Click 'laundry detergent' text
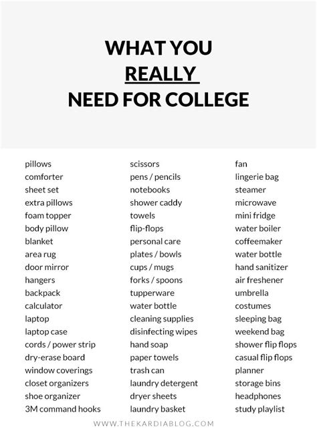 tap(164, 384)
